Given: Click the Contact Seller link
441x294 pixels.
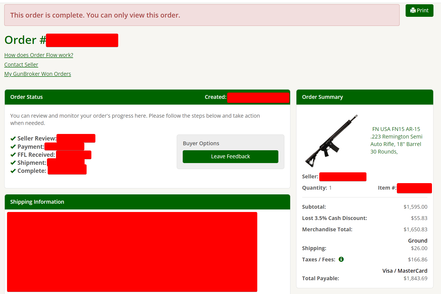Looking at the screenshot, I should (x=21, y=64).
